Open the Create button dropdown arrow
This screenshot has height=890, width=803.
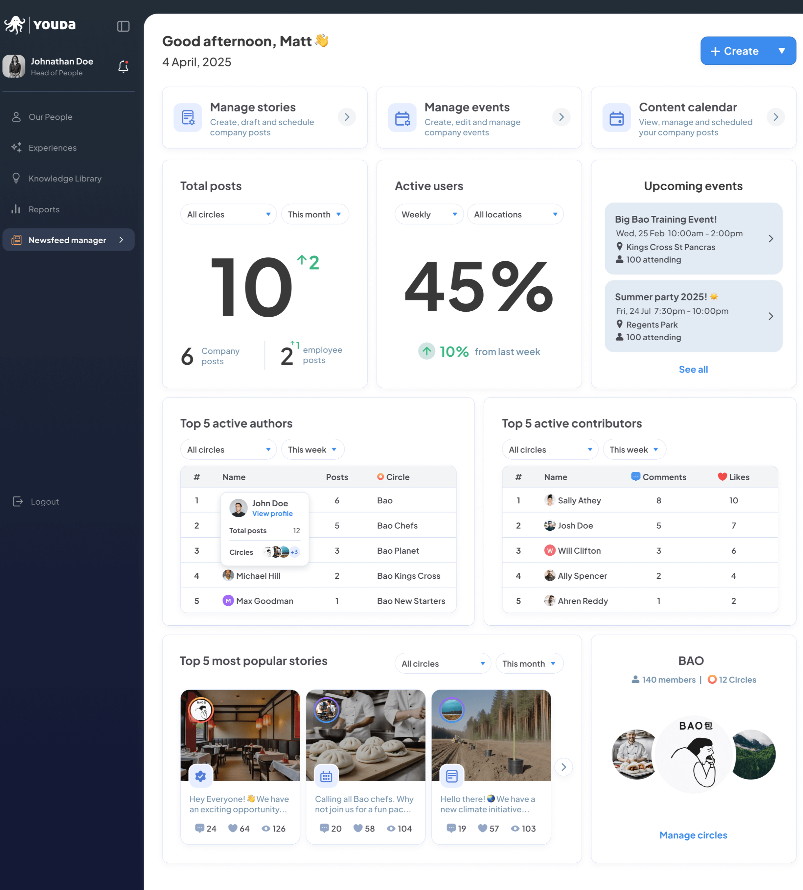(781, 51)
